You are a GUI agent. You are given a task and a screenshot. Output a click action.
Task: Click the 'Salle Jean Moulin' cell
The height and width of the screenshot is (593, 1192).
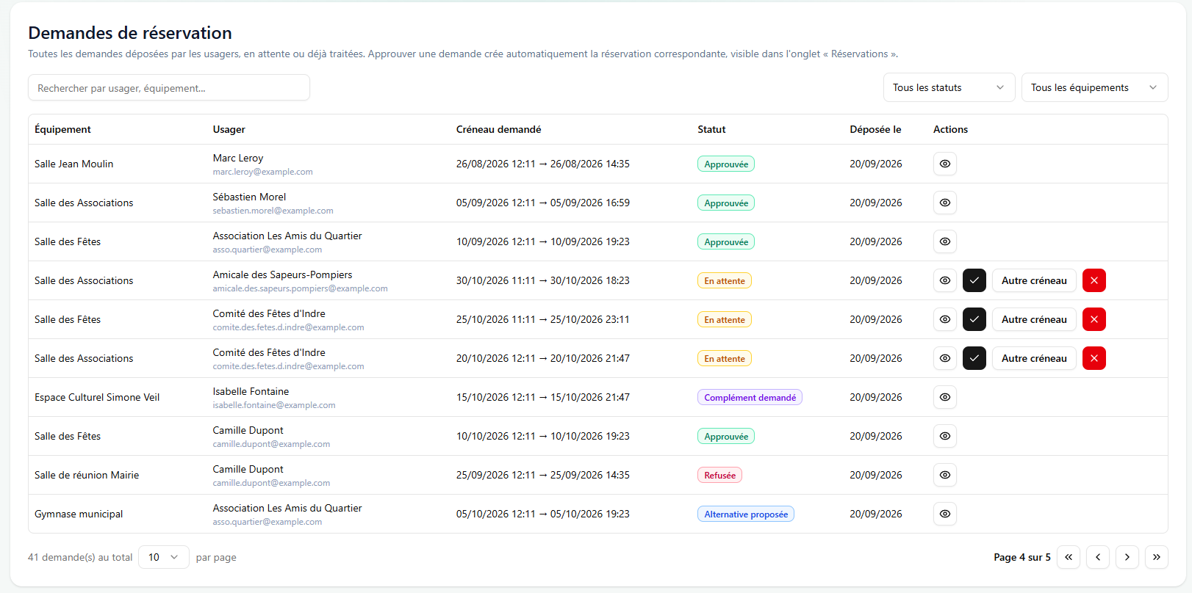(x=73, y=164)
